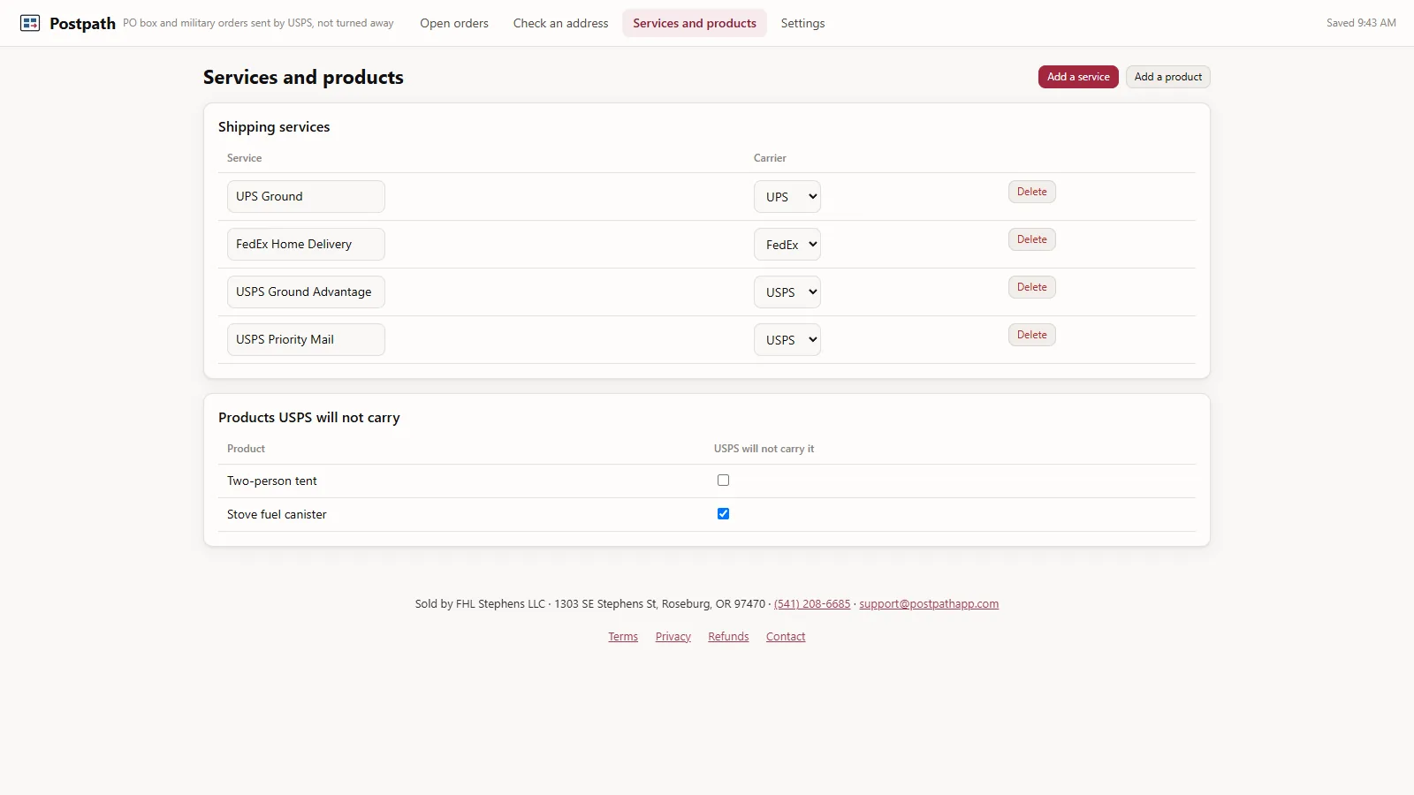Open the Open orders tab
Image resolution: width=1414 pixels, height=795 pixels.
pos(454,23)
